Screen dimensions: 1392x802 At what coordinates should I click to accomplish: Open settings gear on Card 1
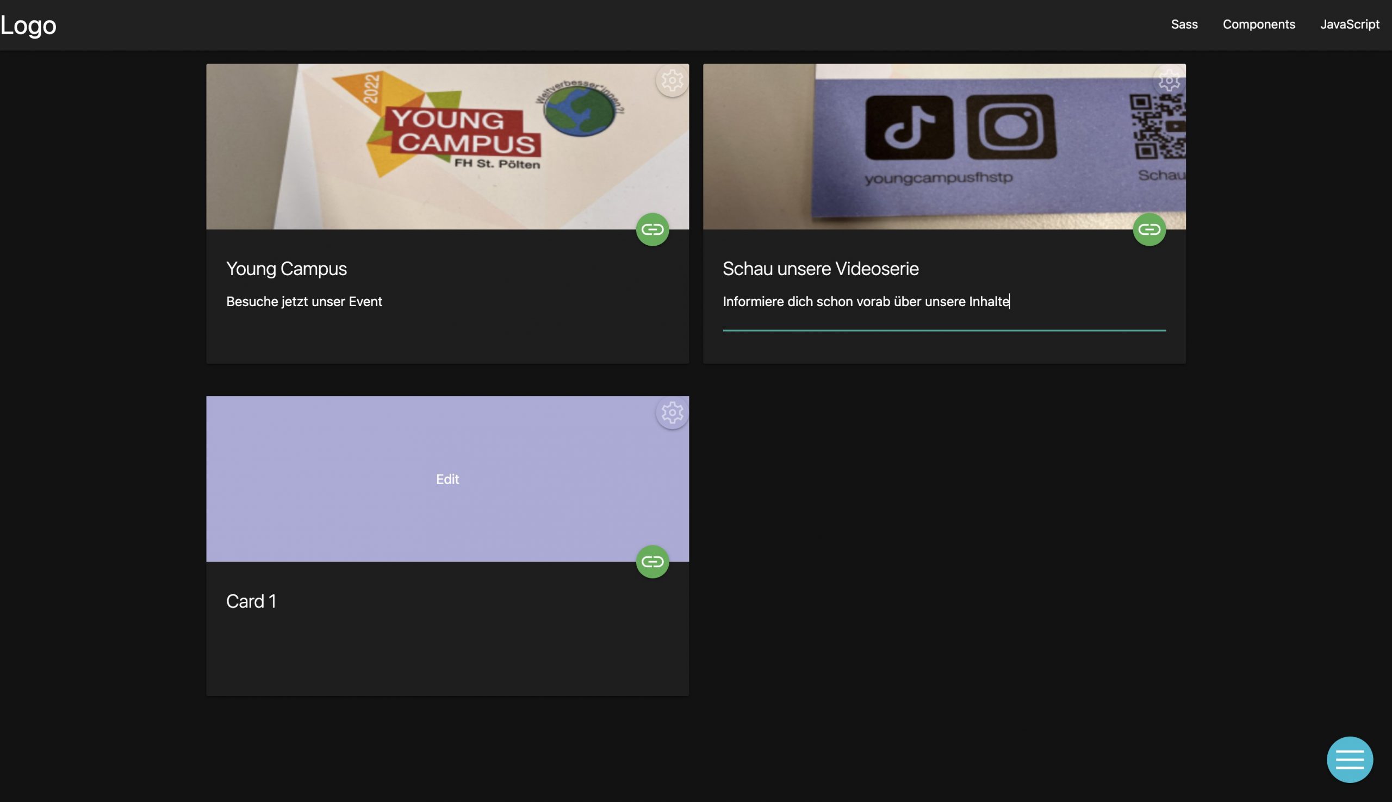pyautogui.click(x=672, y=413)
